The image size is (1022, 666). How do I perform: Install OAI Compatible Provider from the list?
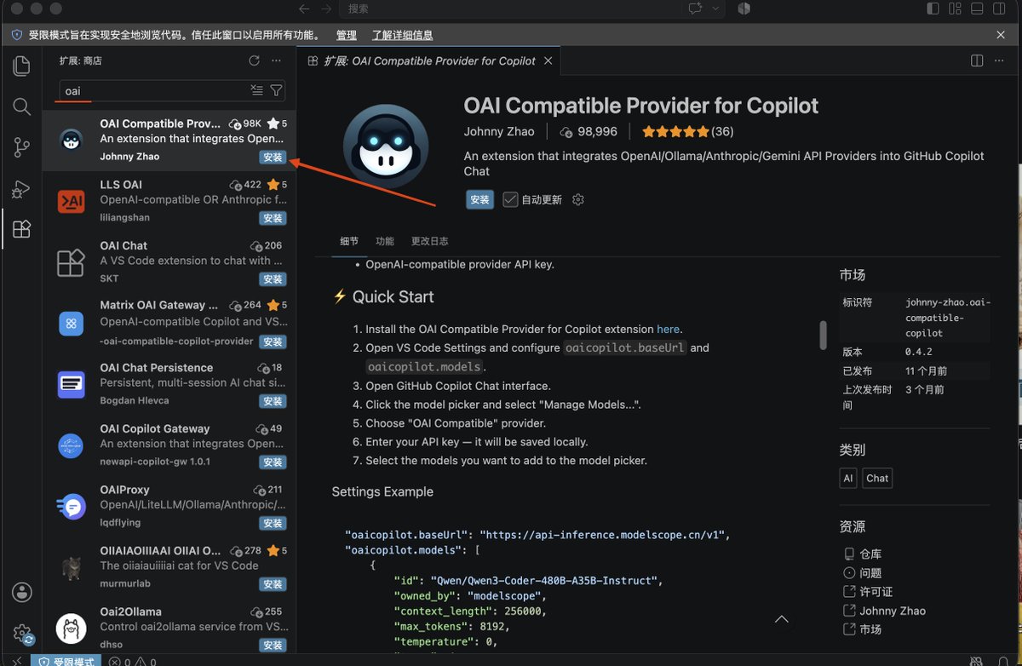[x=273, y=158]
